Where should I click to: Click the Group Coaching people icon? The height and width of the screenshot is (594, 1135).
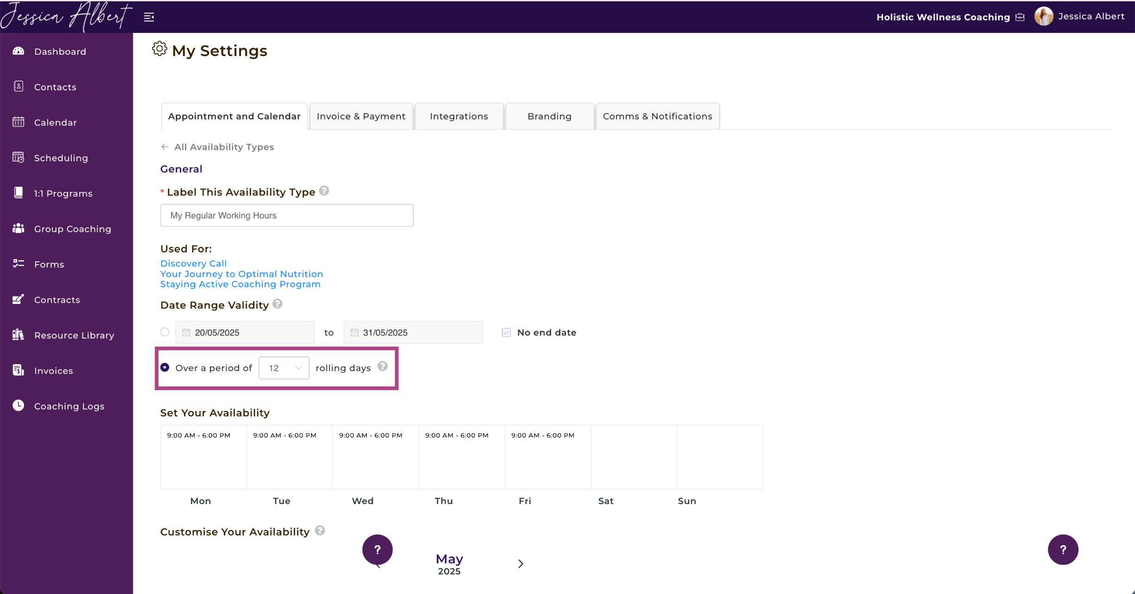19,228
